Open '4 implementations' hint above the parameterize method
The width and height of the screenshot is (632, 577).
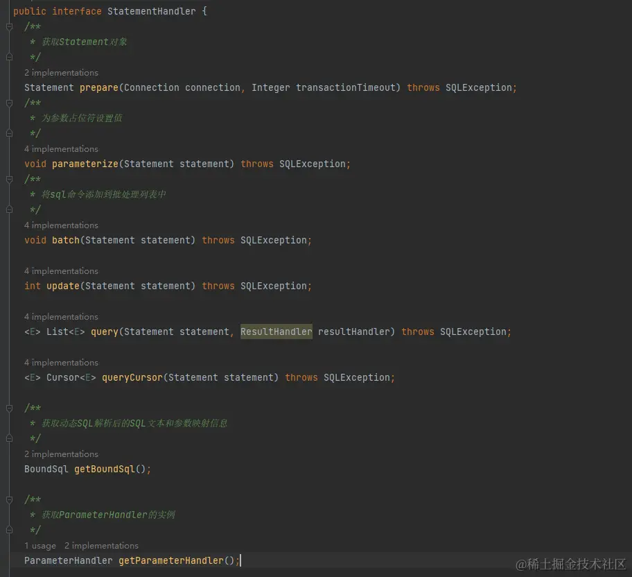[x=61, y=149]
